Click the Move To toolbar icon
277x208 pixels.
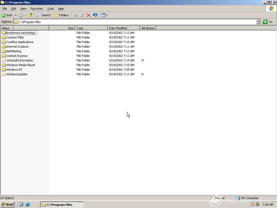tap(76, 15)
